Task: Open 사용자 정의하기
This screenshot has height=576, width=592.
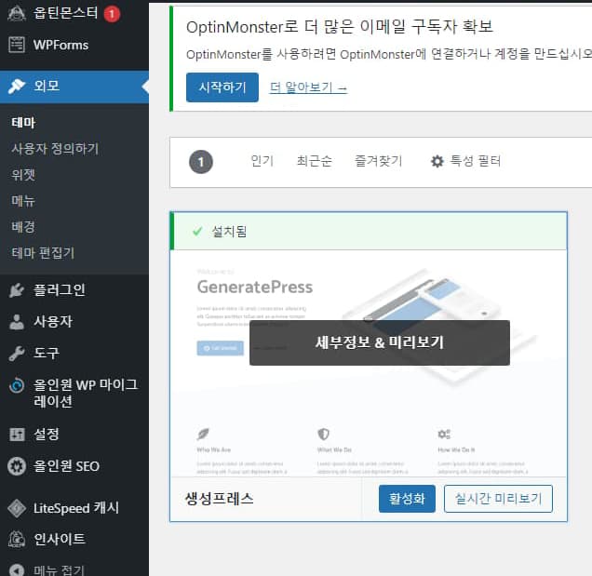Action: coord(55,148)
